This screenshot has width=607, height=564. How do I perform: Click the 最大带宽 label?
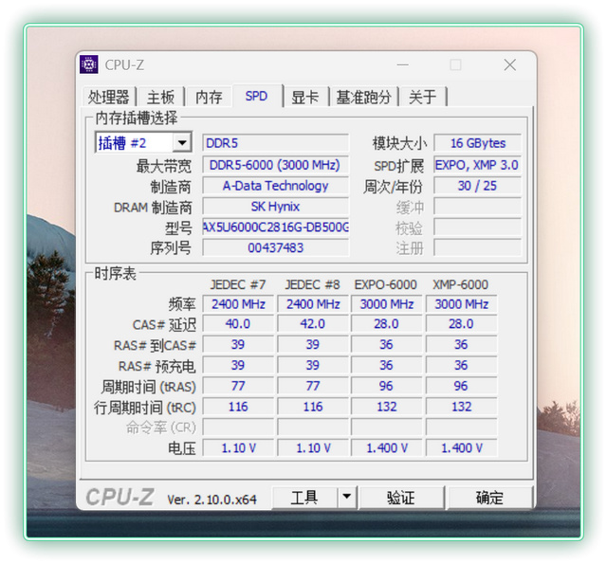pyautogui.click(x=164, y=166)
